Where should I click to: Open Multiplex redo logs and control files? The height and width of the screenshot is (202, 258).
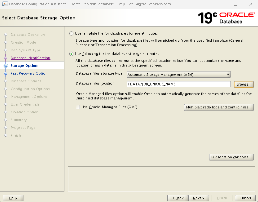[x=219, y=107]
